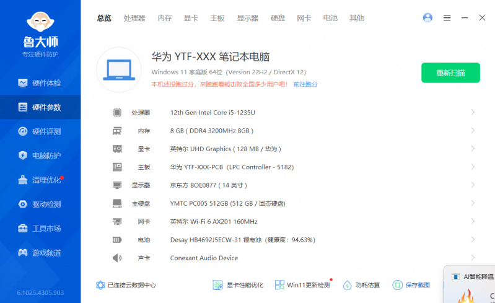Expand memory row DDR4 details
The image size is (495, 303).
[473, 130]
